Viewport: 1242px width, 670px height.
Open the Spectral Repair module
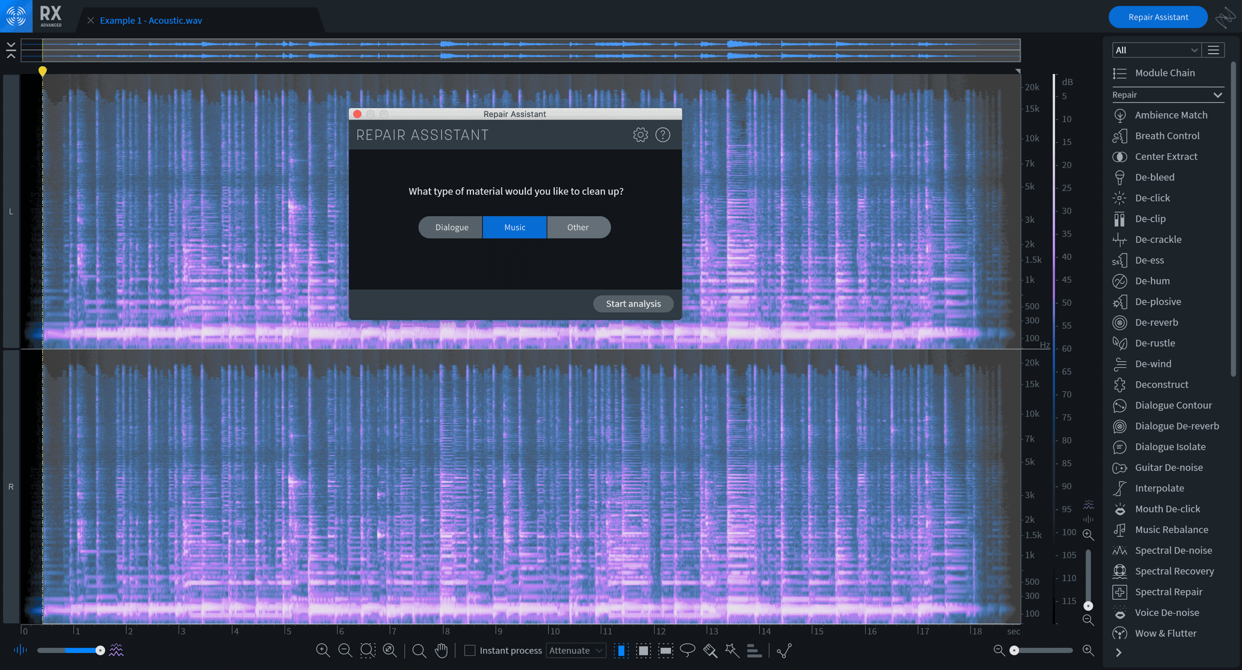(x=1167, y=592)
